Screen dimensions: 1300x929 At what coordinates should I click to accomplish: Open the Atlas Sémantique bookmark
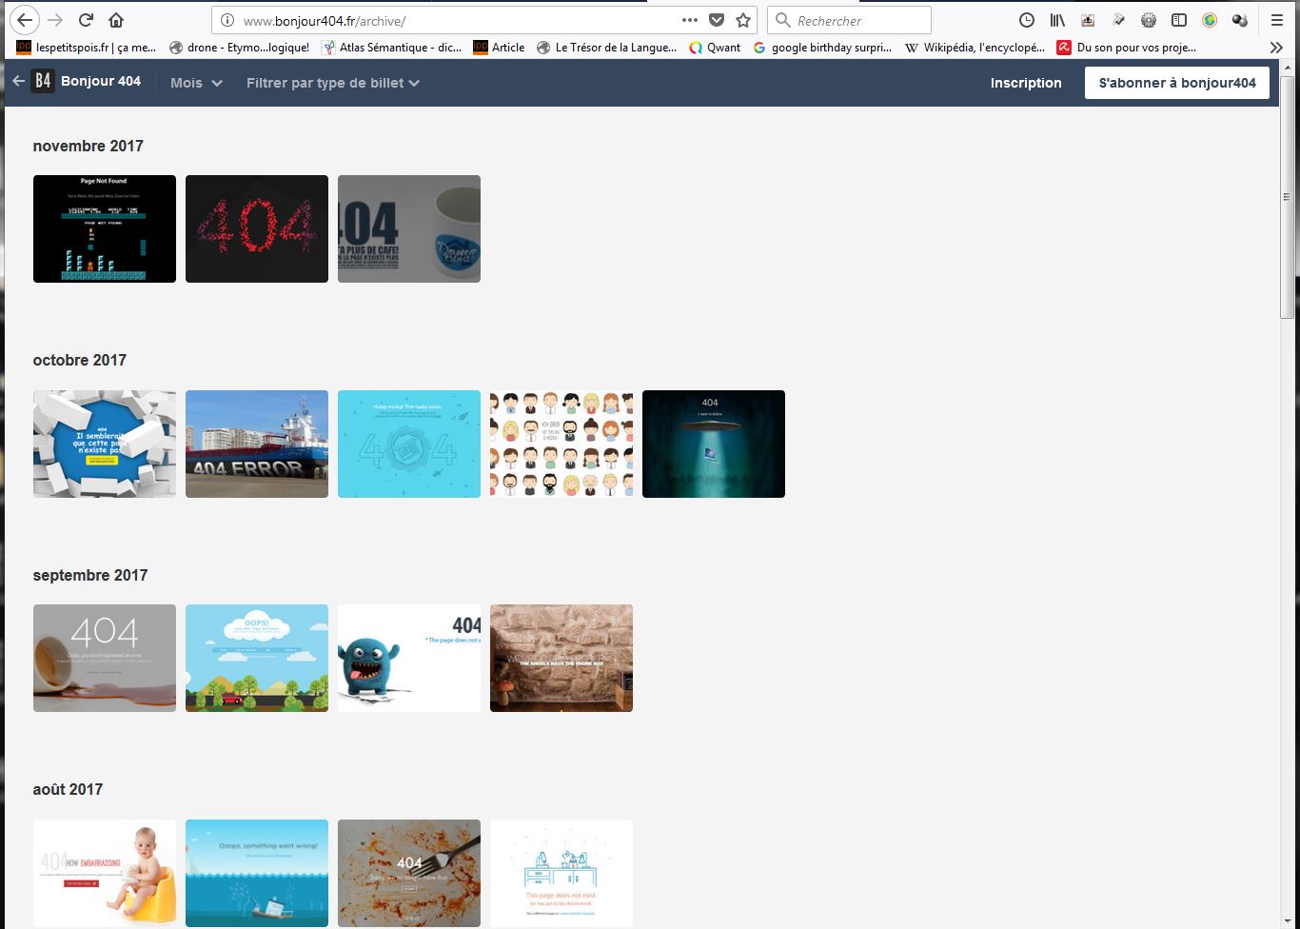click(x=391, y=47)
